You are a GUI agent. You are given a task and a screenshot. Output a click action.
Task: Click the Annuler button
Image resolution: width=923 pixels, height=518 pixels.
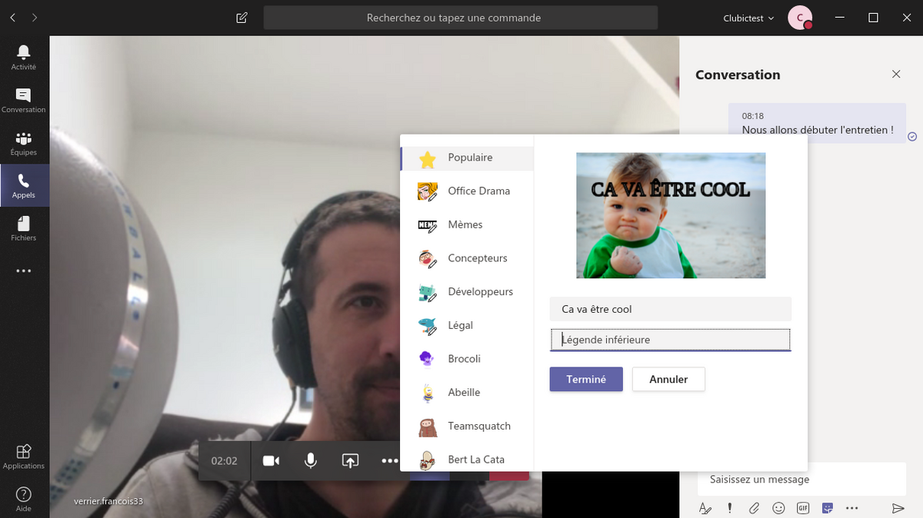coord(668,379)
